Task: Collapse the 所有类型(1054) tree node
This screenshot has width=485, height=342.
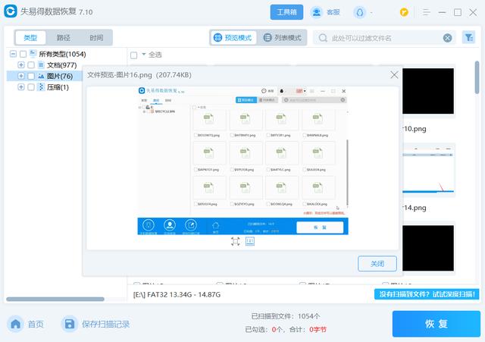Action: 13,54
